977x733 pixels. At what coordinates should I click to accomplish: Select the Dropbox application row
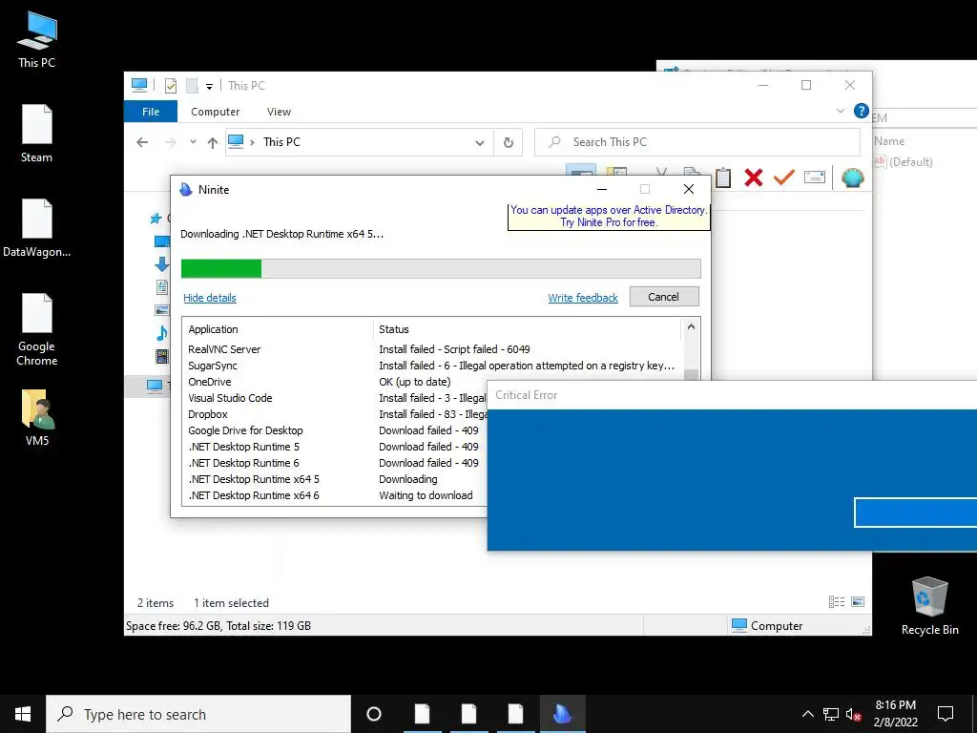tap(337, 414)
